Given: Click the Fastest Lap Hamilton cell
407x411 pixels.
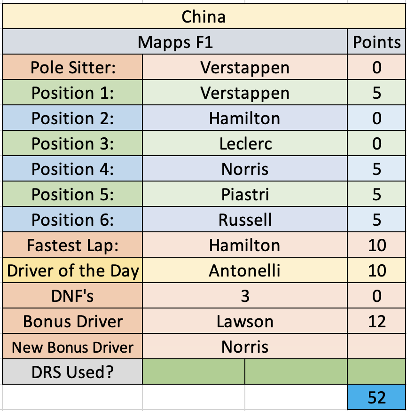Looking at the screenshot, I should pos(245,245).
